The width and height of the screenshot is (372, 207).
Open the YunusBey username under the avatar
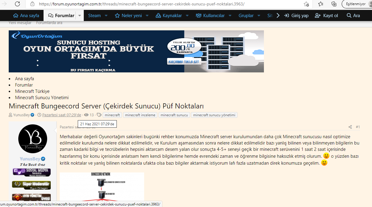pyautogui.click(x=30, y=159)
